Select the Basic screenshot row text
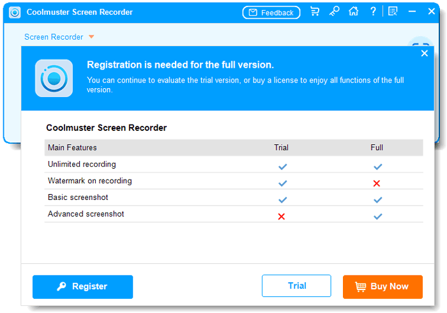 (x=78, y=197)
